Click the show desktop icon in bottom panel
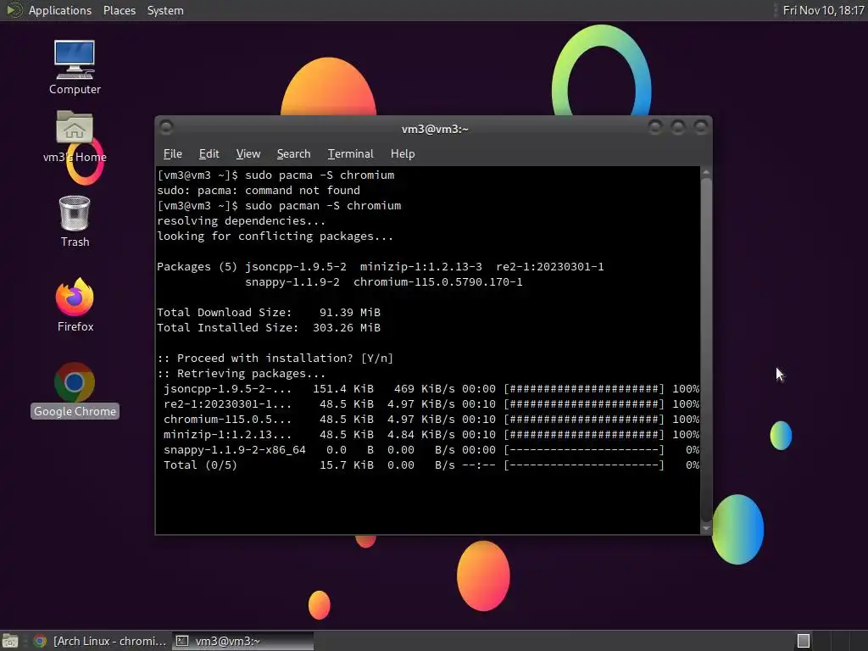Viewport: 868px width, 651px height. pos(10,641)
